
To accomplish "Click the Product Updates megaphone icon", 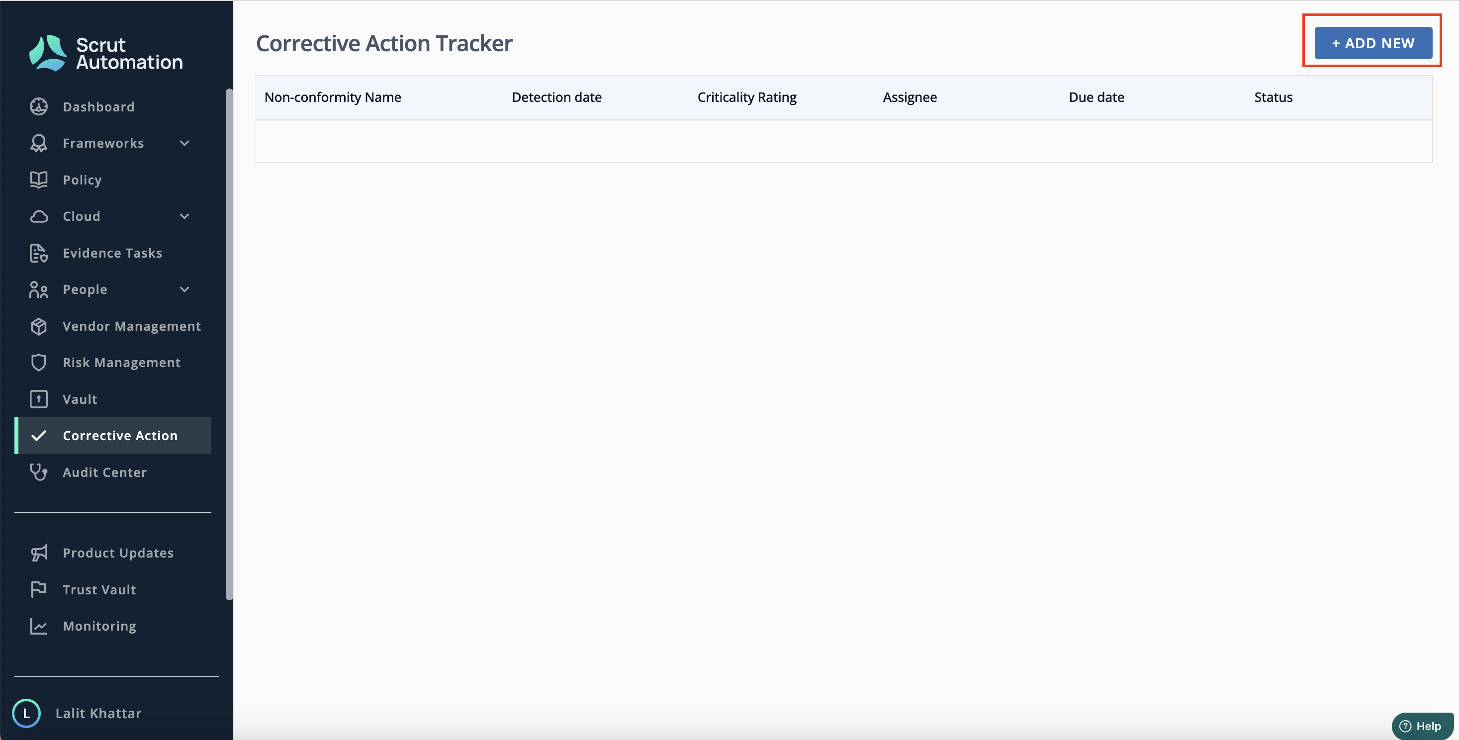I will coord(38,553).
